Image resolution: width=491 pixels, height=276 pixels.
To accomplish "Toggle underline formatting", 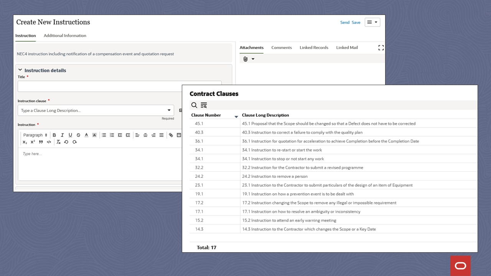I will pyautogui.click(x=70, y=135).
